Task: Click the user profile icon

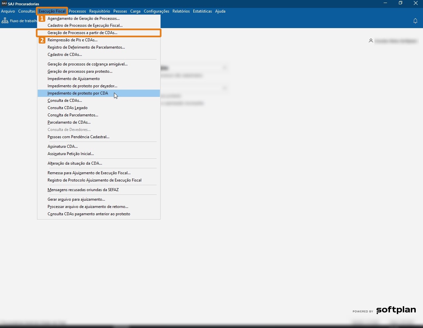Action: tap(371, 41)
